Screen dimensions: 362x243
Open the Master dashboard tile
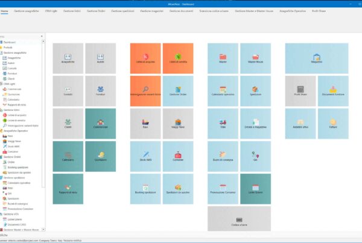pyautogui.click(x=223, y=58)
